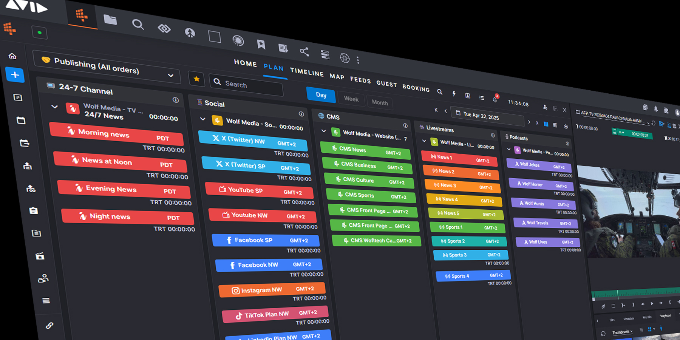Click the mark-out bracket in the player
Image resolution: width=680 pixels, height=340 pixels.
click(670, 302)
